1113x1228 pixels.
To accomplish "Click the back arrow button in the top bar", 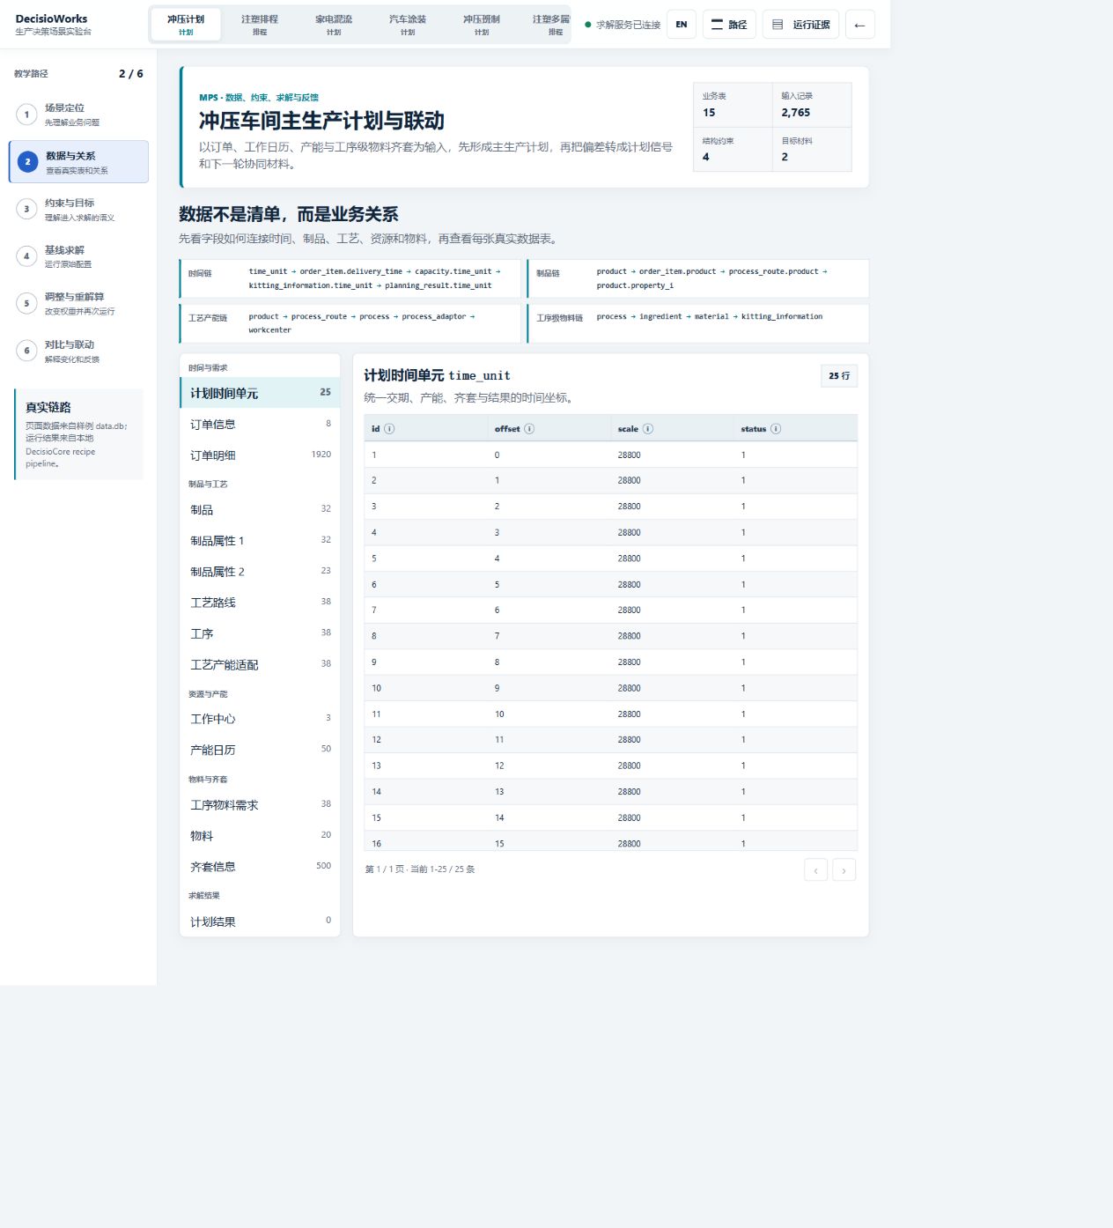I will [859, 25].
